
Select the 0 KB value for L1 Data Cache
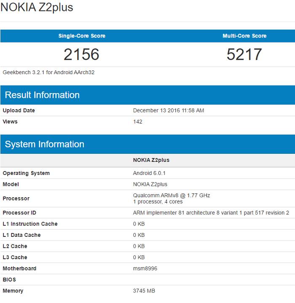coord(139,235)
